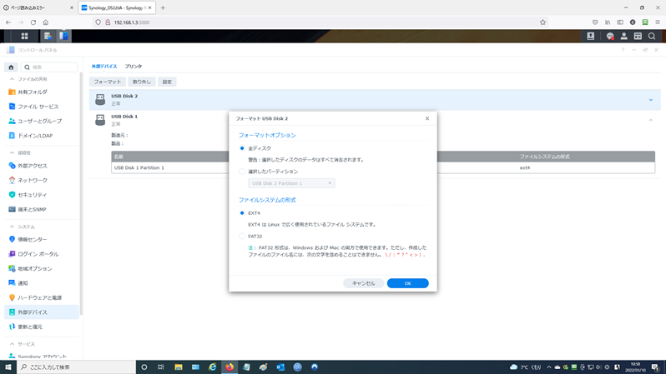Open DSM search magnifier icon

pyautogui.click(x=652, y=36)
